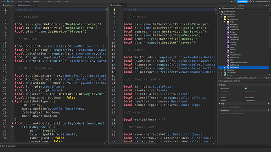Open the TEST ribbon tab
The image size is (271, 152).
[x=43, y=2]
